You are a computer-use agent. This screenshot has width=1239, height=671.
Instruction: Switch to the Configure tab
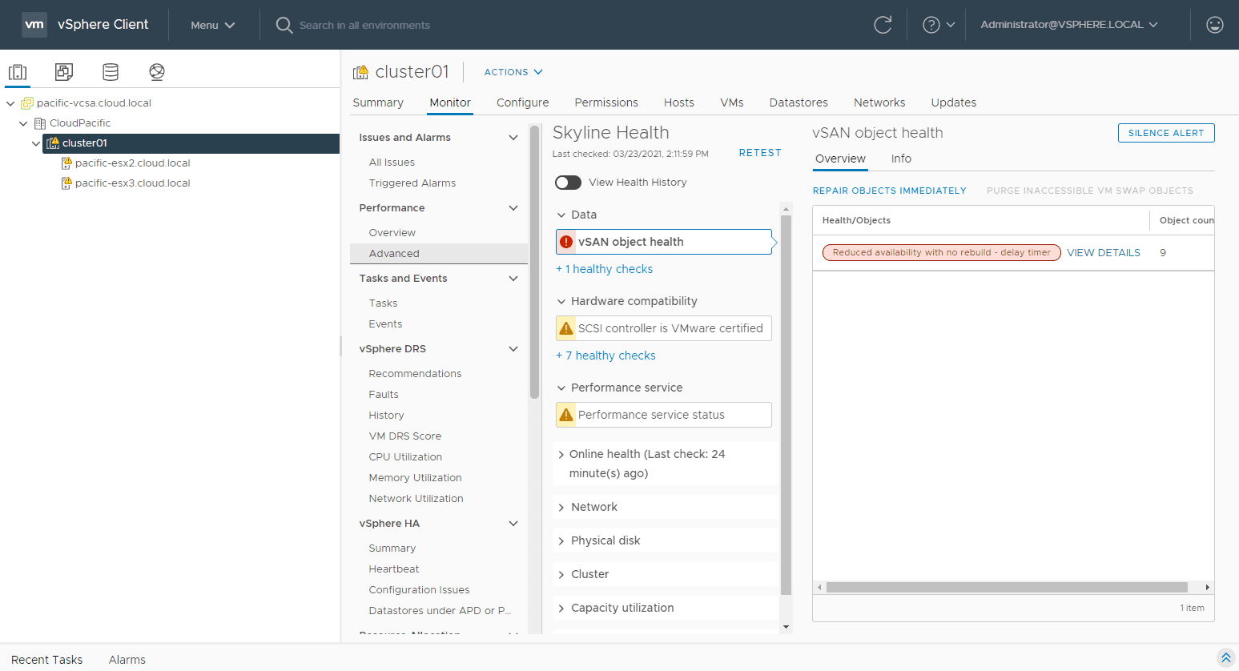click(522, 102)
